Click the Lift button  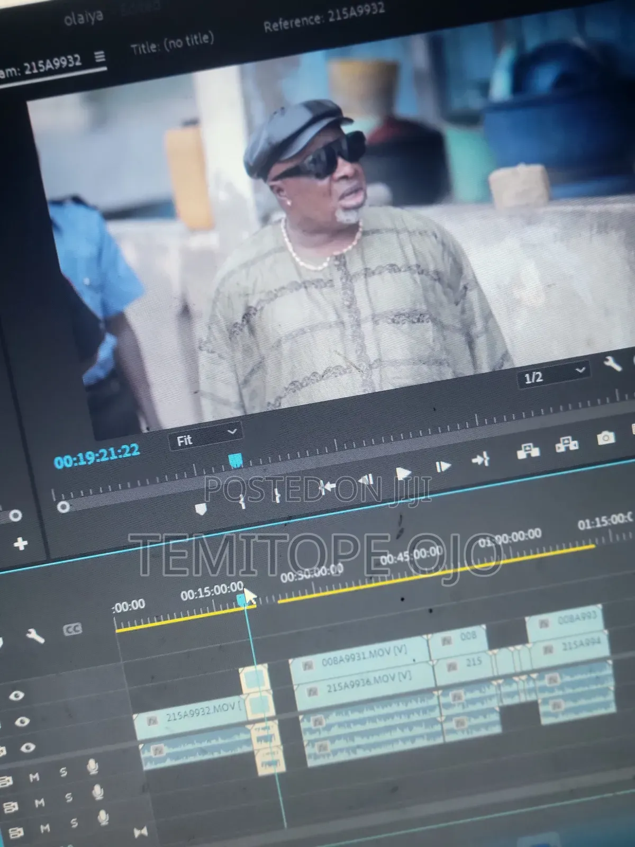(528, 450)
